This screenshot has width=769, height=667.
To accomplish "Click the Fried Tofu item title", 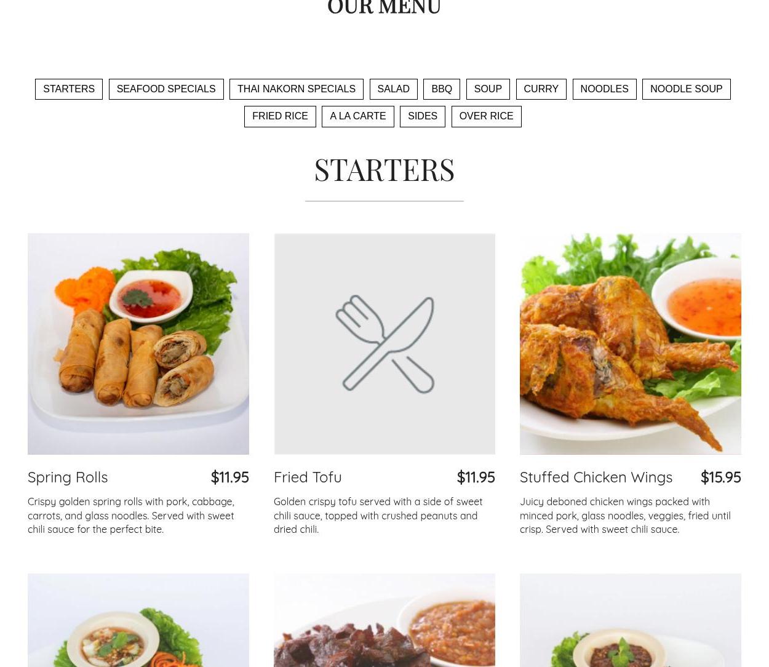I will [x=308, y=477].
